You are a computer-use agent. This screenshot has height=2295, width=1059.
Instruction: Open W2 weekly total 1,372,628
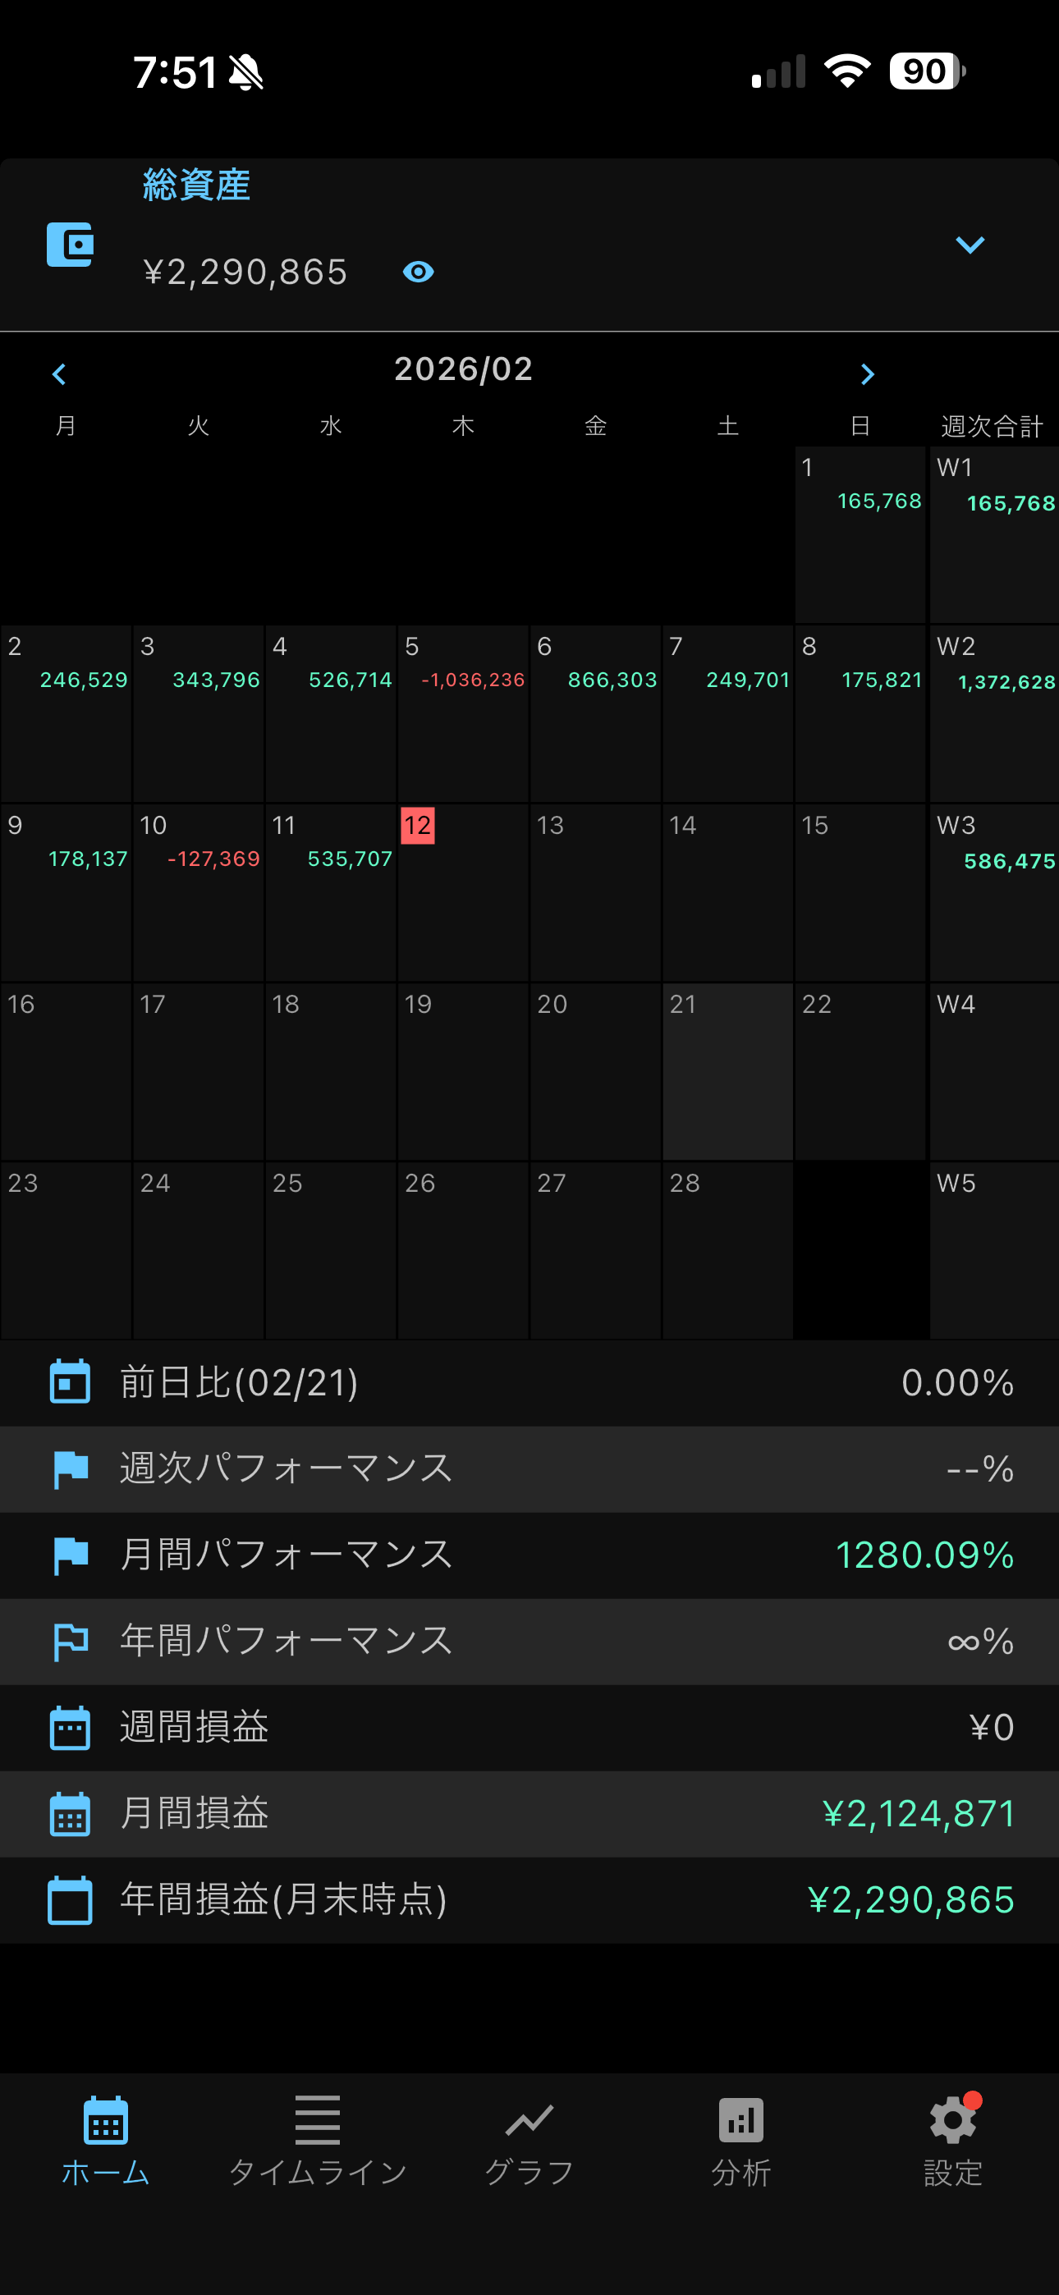click(994, 712)
